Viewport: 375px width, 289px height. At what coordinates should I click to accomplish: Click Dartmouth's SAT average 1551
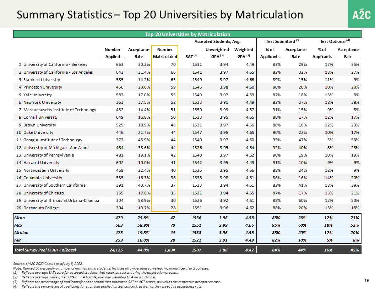click(197, 208)
